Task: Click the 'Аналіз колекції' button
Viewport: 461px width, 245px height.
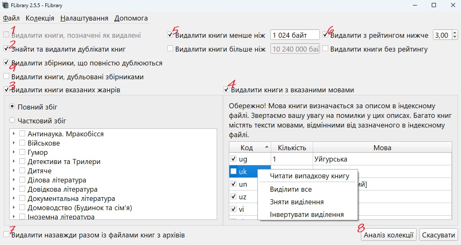Action: point(388,235)
